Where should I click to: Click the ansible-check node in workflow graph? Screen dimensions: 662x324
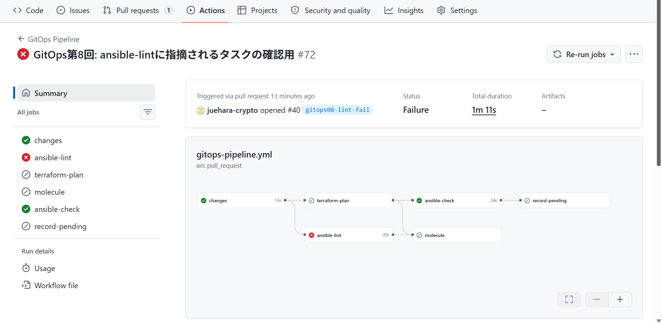click(x=457, y=201)
